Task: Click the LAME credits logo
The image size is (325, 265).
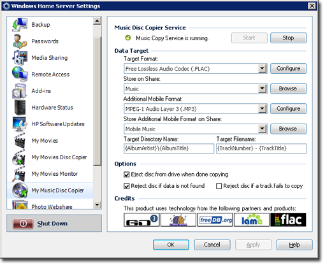Action: [252, 220]
